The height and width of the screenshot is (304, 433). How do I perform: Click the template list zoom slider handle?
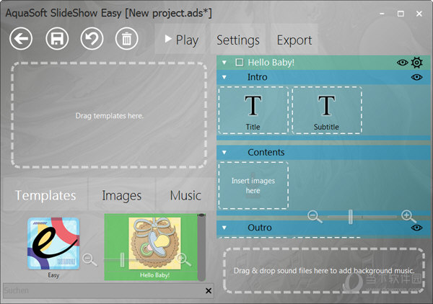click(x=123, y=260)
